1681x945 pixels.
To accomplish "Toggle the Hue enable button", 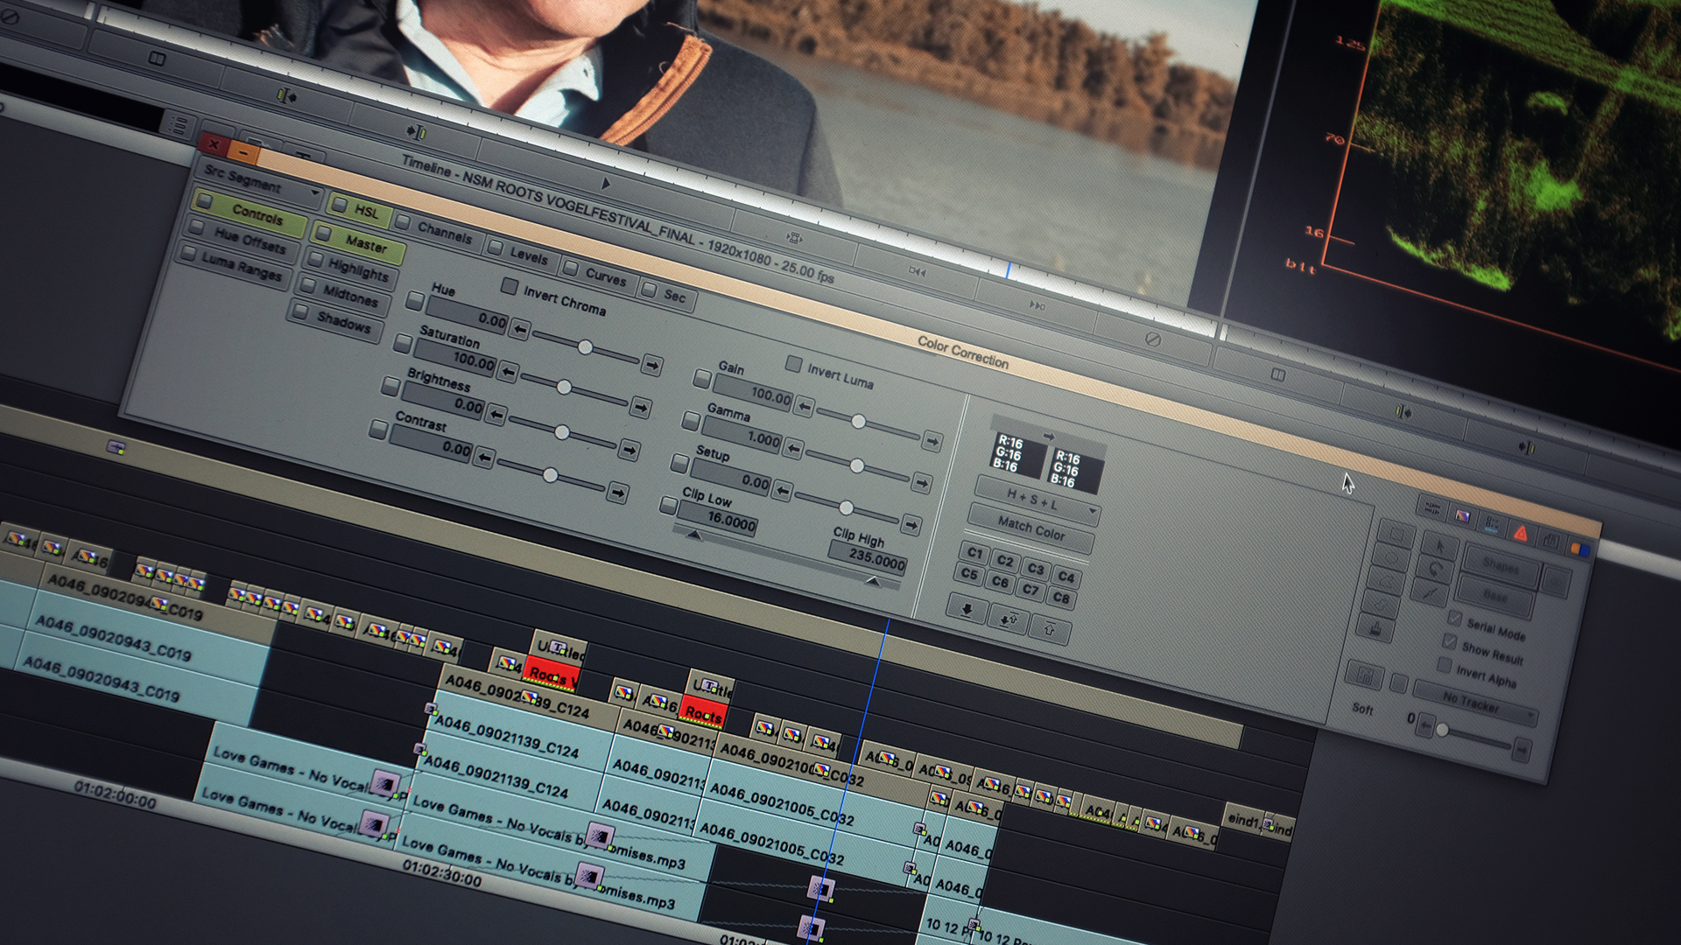I will click(x=414, y=301).
